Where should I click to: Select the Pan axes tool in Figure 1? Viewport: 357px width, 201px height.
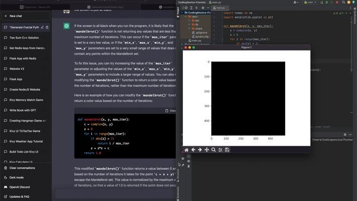pyautogui.click(x=207, y=150)
